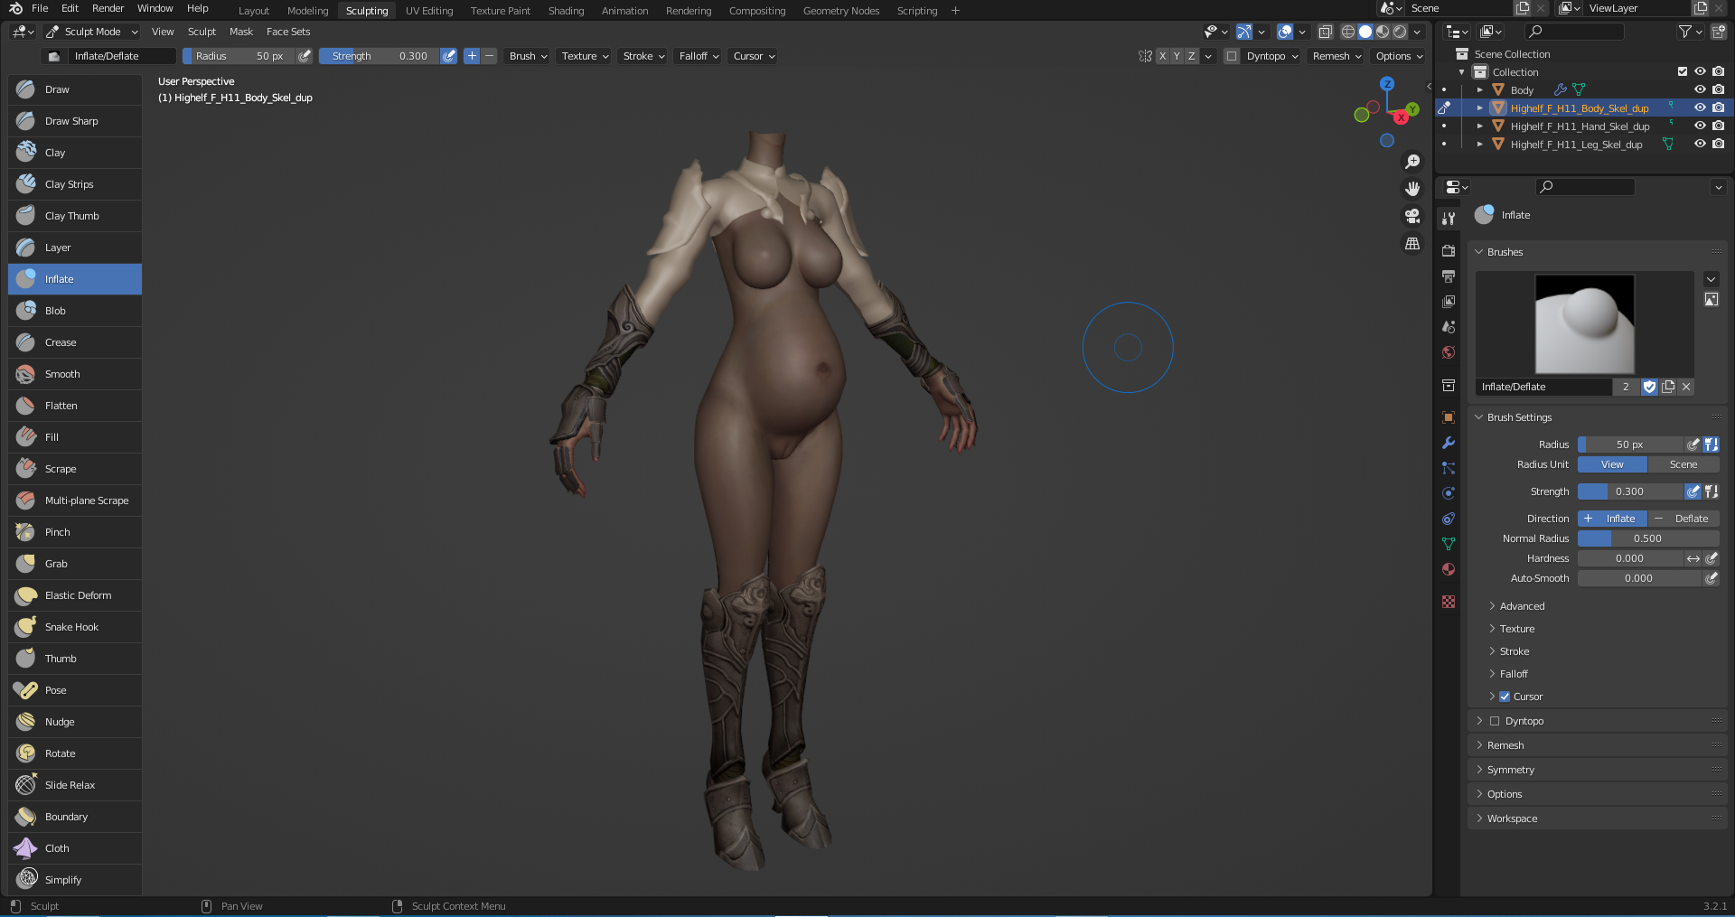
Task: Click the pan view hand icon
Action: pos(1412,189)
